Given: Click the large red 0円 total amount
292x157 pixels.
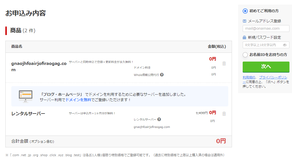Looking at the screenshot, I should (221, 141).
